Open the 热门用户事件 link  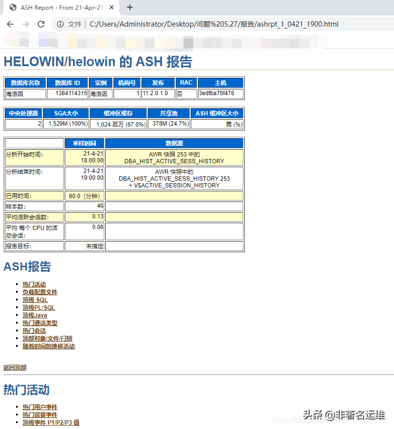click(x=40, y=407)
